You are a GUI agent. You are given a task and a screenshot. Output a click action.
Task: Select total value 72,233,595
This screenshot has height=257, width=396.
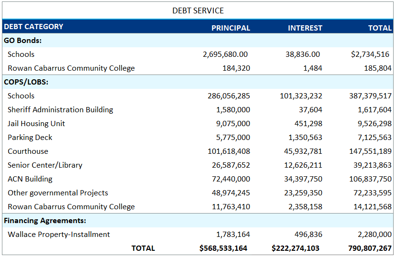point(373,193)
